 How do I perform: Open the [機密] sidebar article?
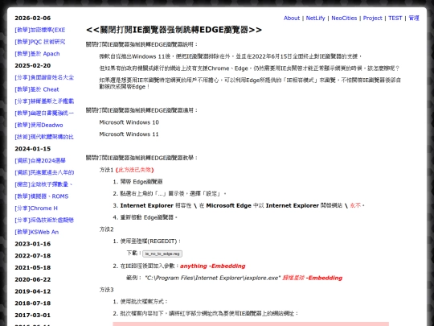43,184
